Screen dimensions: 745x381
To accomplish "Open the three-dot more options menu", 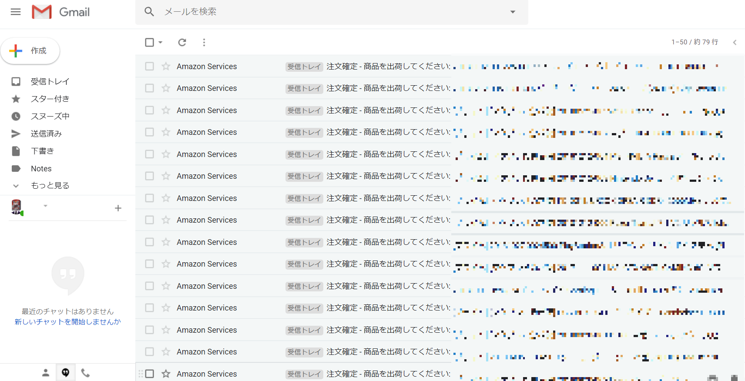I will pyautogui.click(x=204, y=42).
